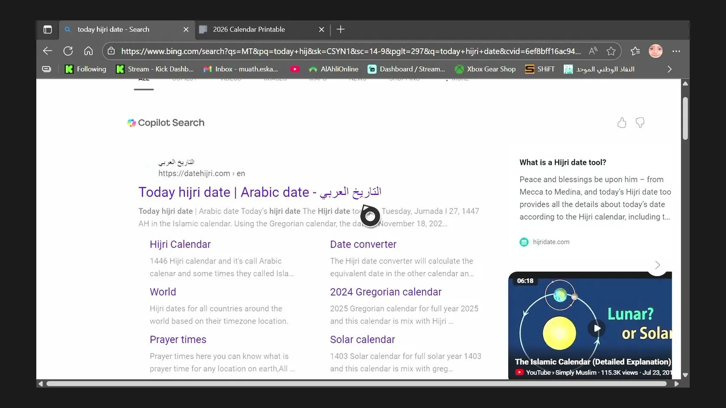Open the SHiFT bookmark

pos(539,69)
